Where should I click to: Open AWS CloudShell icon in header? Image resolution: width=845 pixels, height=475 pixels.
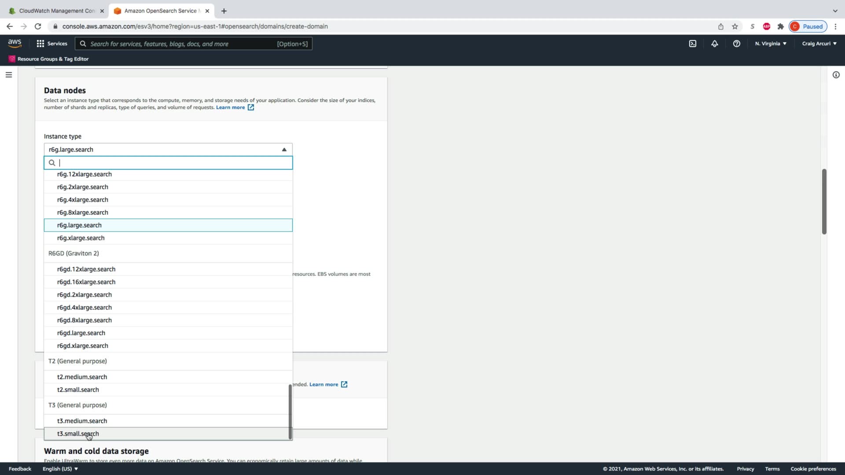pyautogui.click(x=692, y=44)
